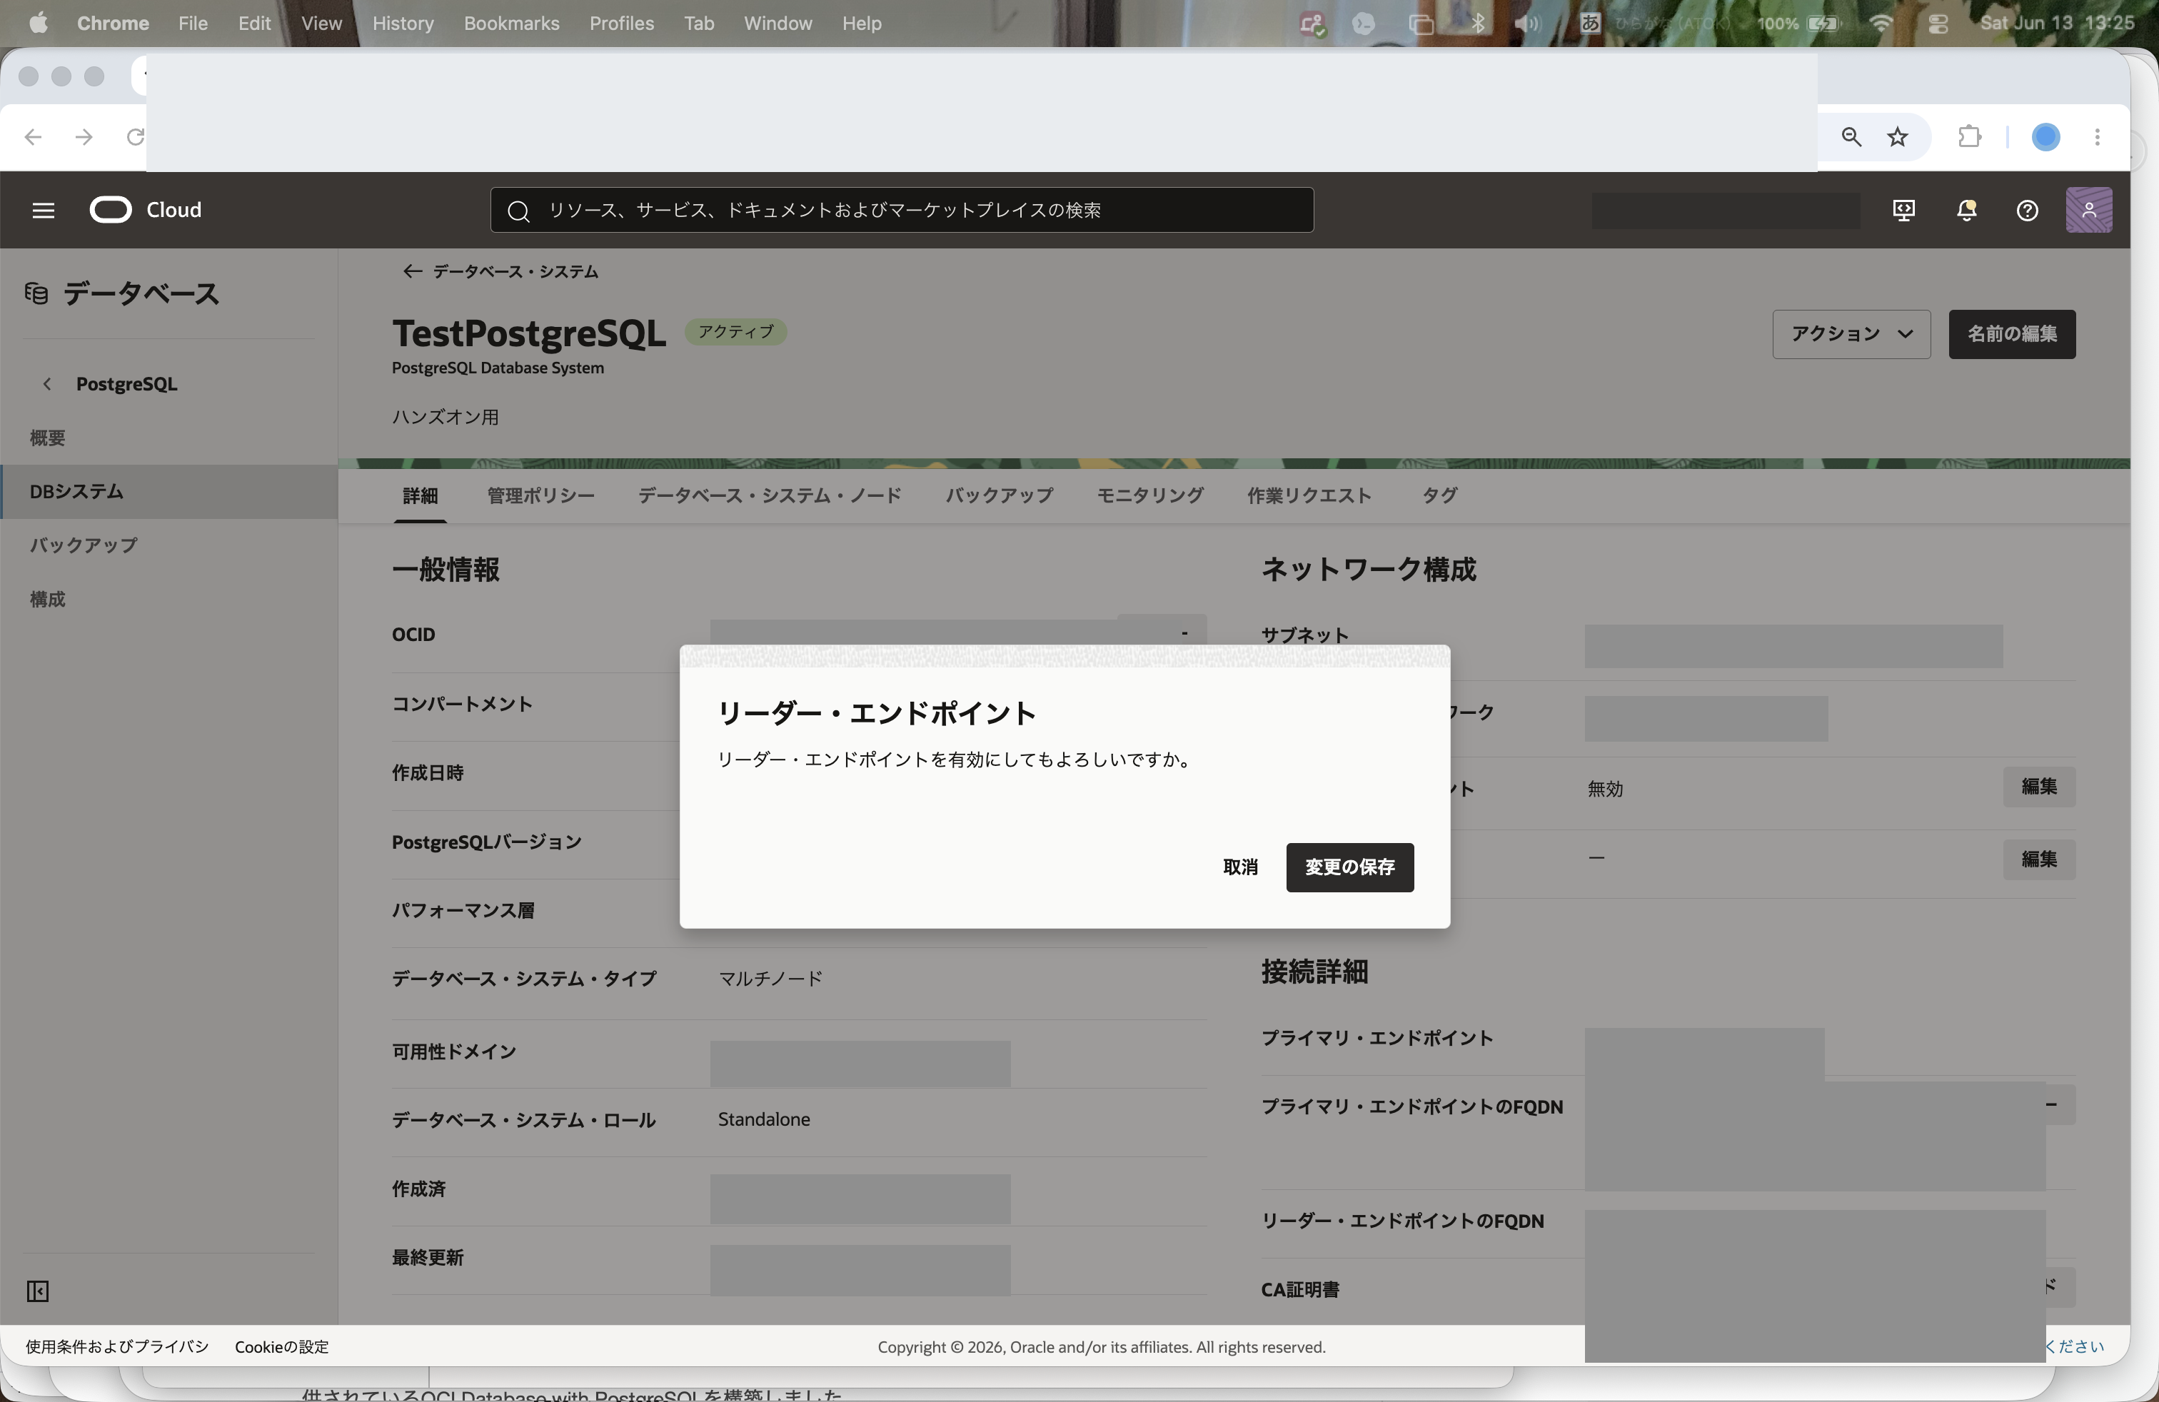
Task: Click the volume icon in menu bar
Action: point(1526,24)
